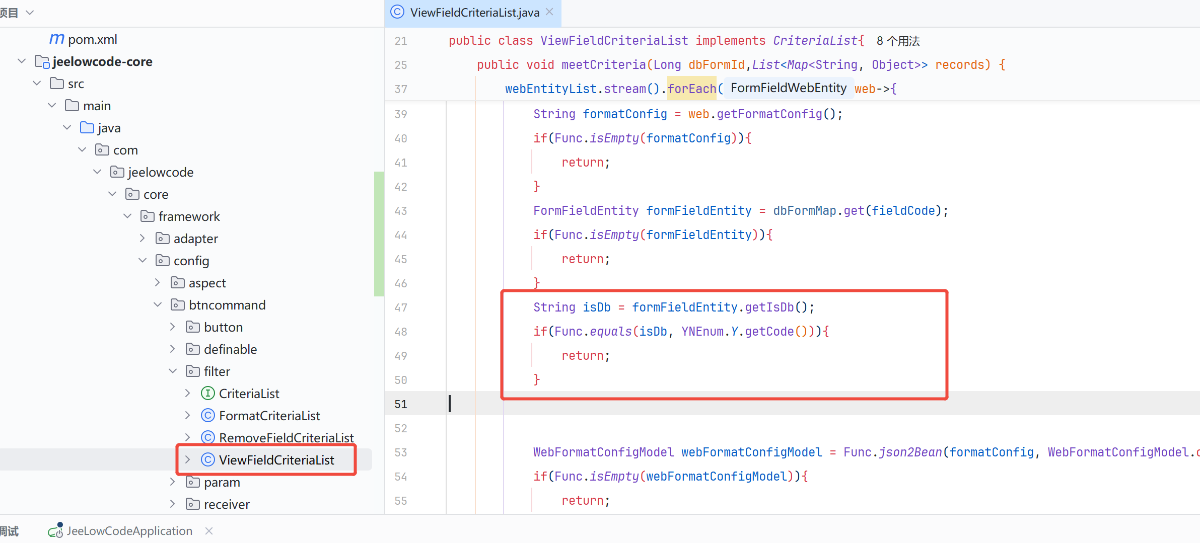Click the 8 usages inlay hint
This screenshot has height=543, width=1200.
[898, 41]
